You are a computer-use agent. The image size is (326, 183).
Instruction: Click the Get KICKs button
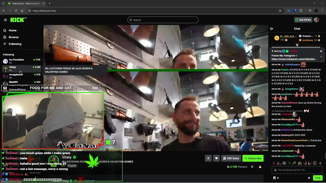click(x=303, y=20)
